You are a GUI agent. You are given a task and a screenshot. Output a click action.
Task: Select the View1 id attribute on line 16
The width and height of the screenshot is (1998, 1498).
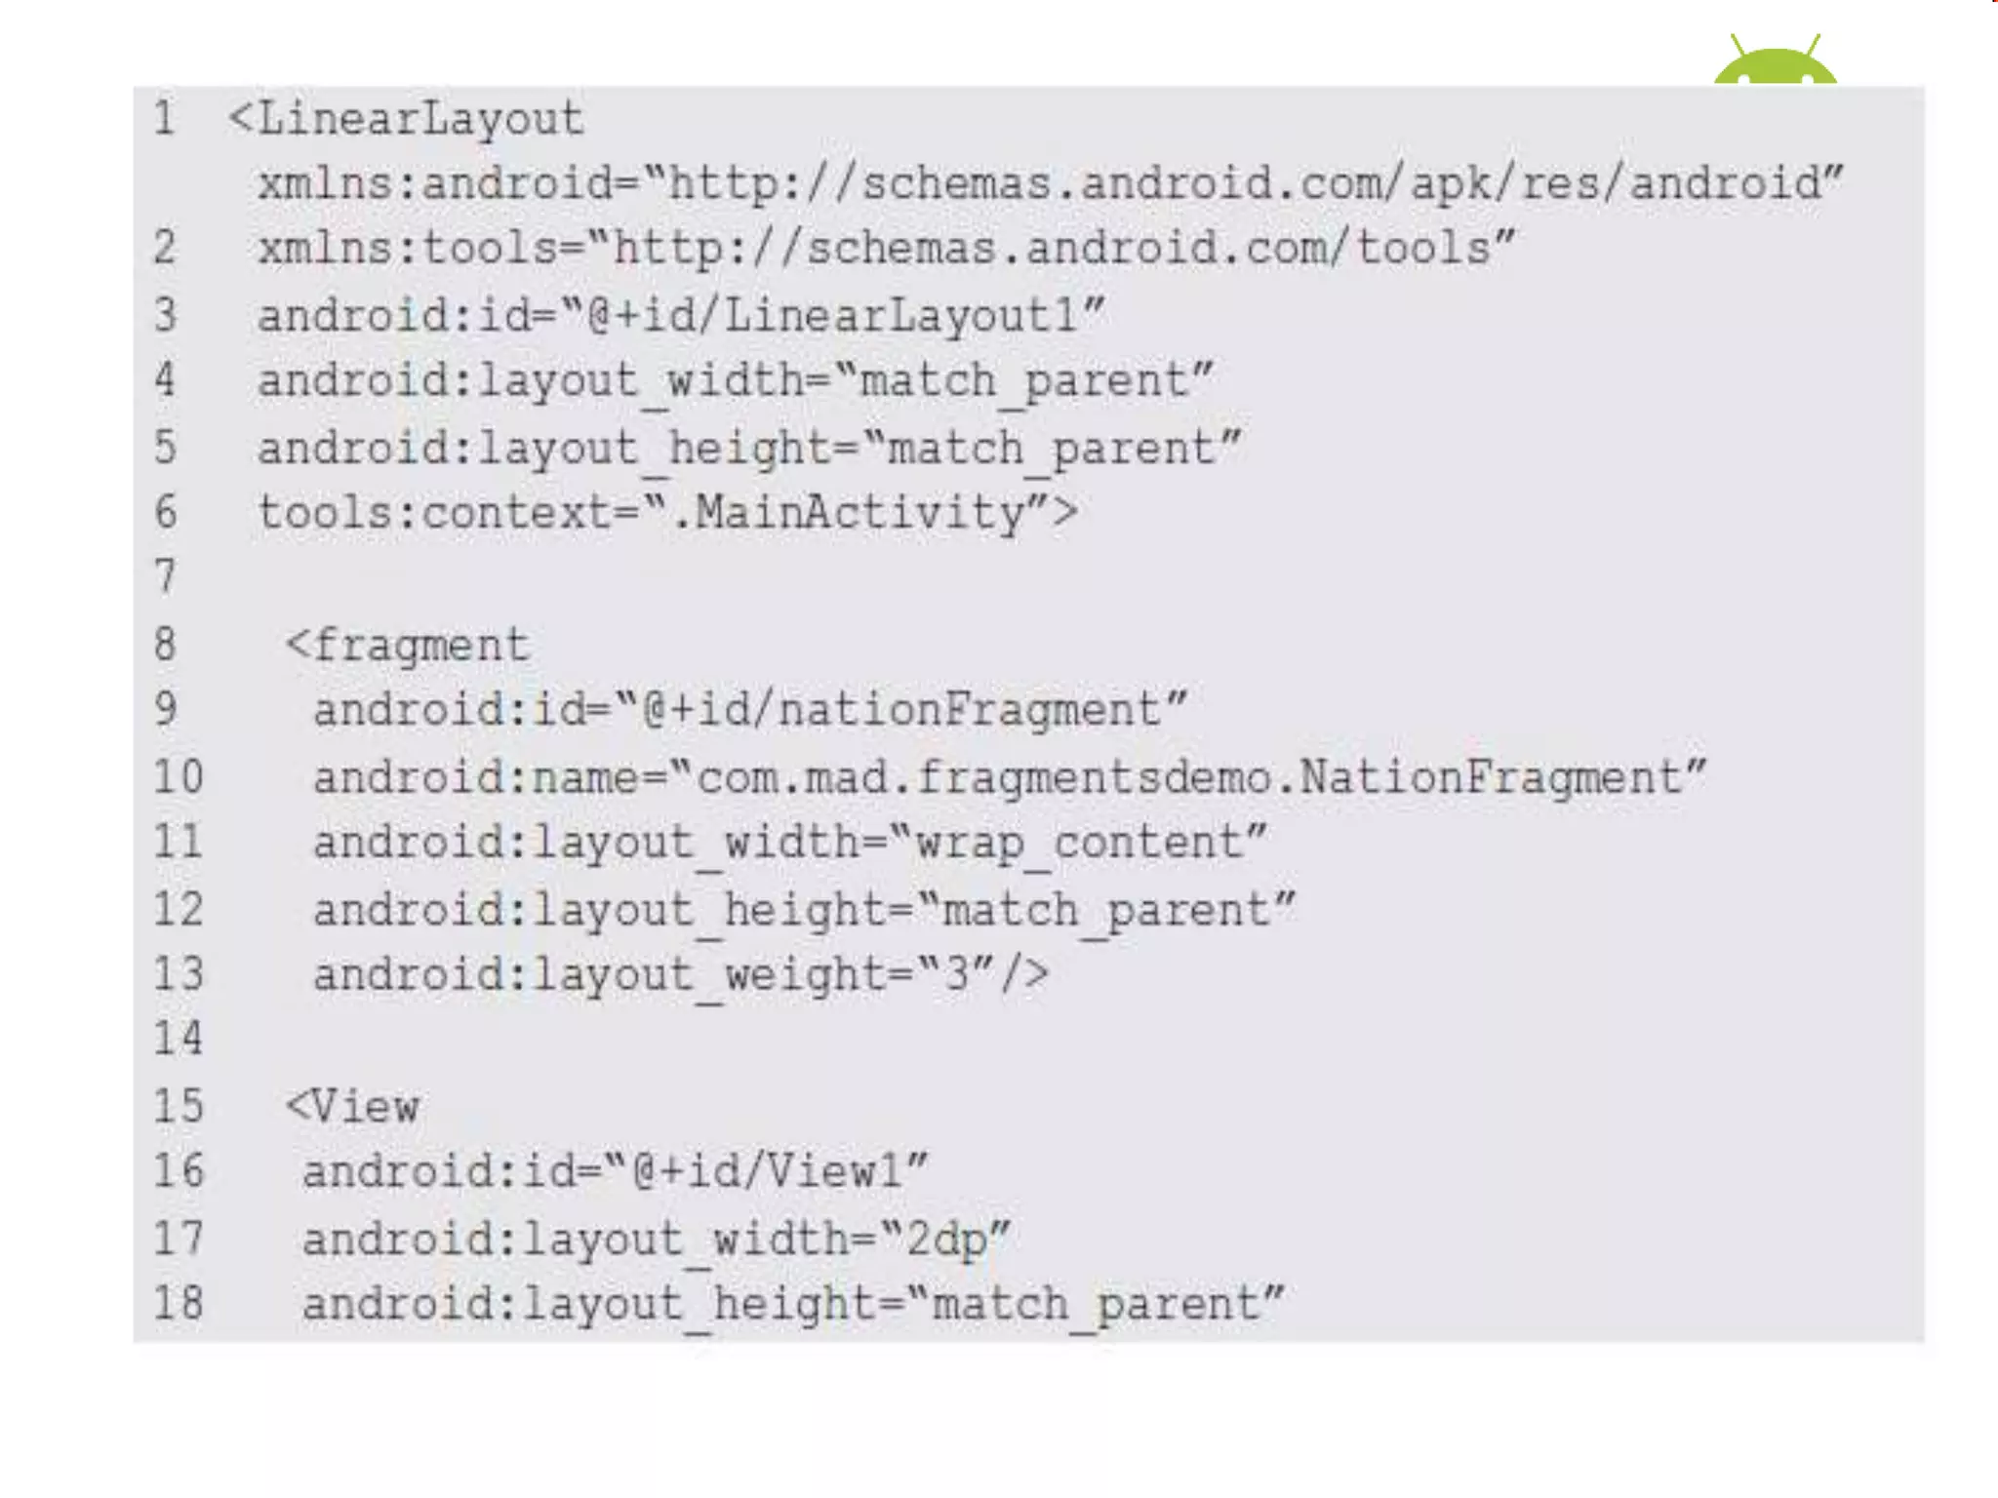[x=615, y=1172]
